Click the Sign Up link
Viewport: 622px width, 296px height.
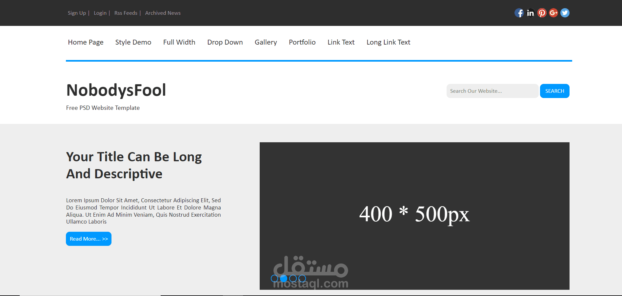click(x=76, y=13)
